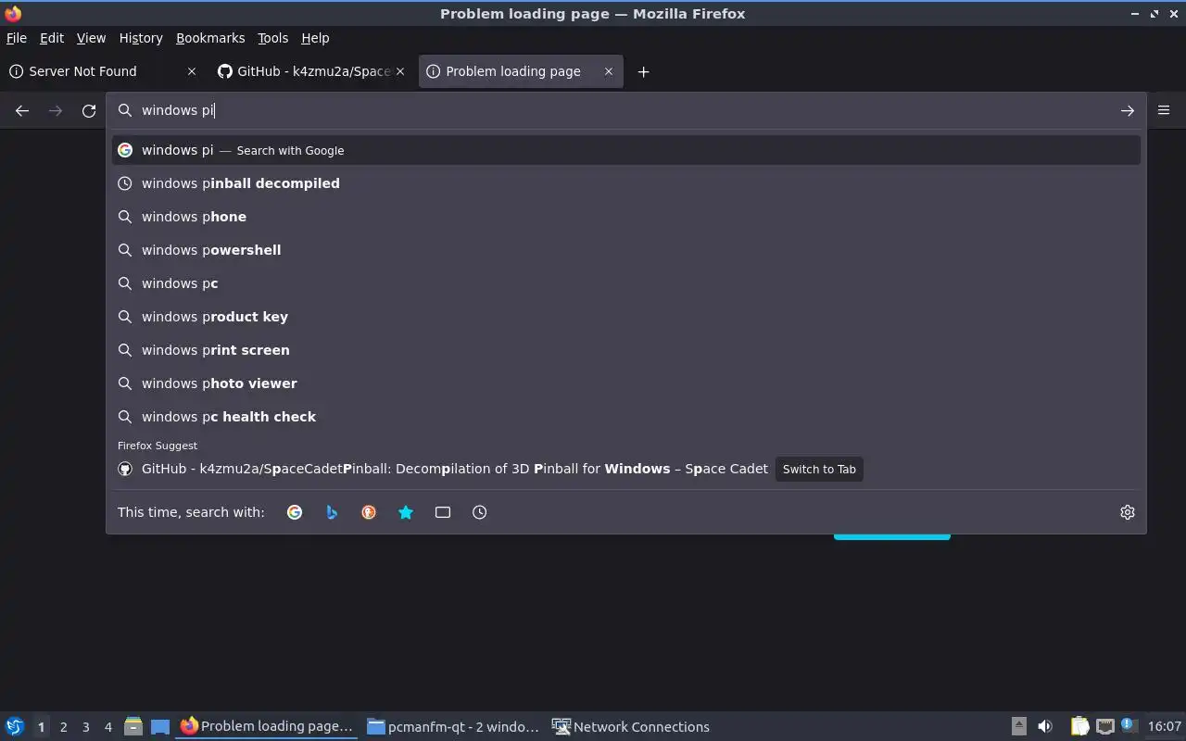Close the Problem loading page tab
Screen dimensions: 1186x741
pyautogui.click(x=609, y=71)
